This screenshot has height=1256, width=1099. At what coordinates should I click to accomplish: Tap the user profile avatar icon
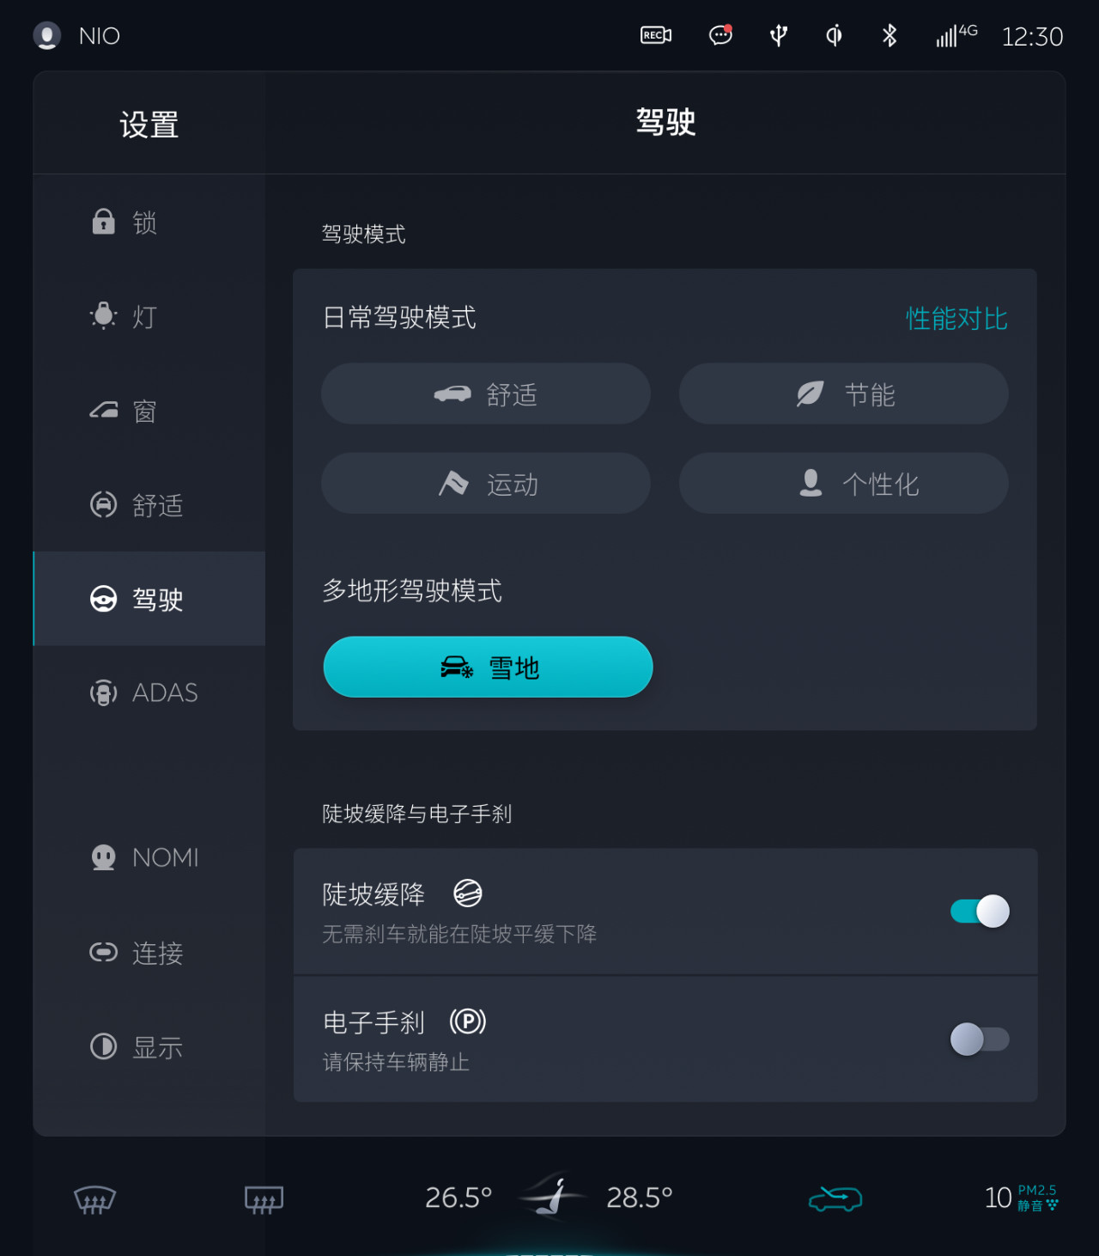(47, 36)
